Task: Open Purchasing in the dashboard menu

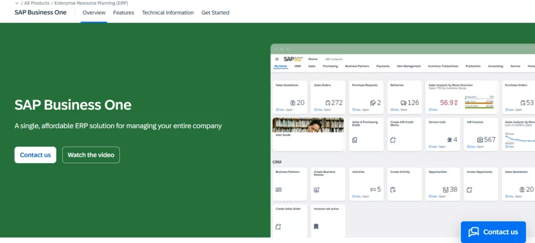Action: [330, 66]
